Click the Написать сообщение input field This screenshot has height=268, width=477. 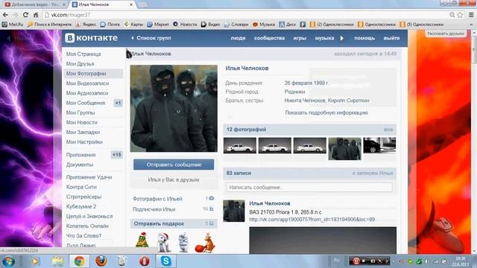[x=309, y=188]
